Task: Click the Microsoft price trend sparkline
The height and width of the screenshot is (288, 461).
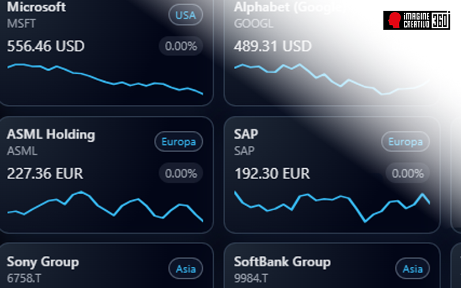Action: click(x=105, y=78)
